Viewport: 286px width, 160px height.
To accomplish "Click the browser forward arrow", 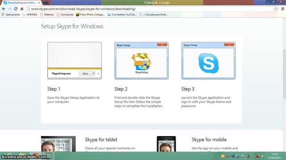I will [x=10, y=9].
